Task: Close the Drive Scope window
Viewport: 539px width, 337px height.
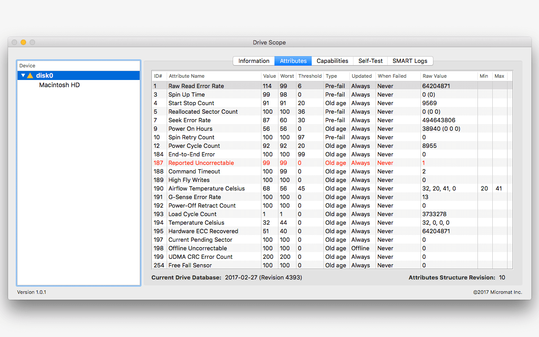Action: 15,42
